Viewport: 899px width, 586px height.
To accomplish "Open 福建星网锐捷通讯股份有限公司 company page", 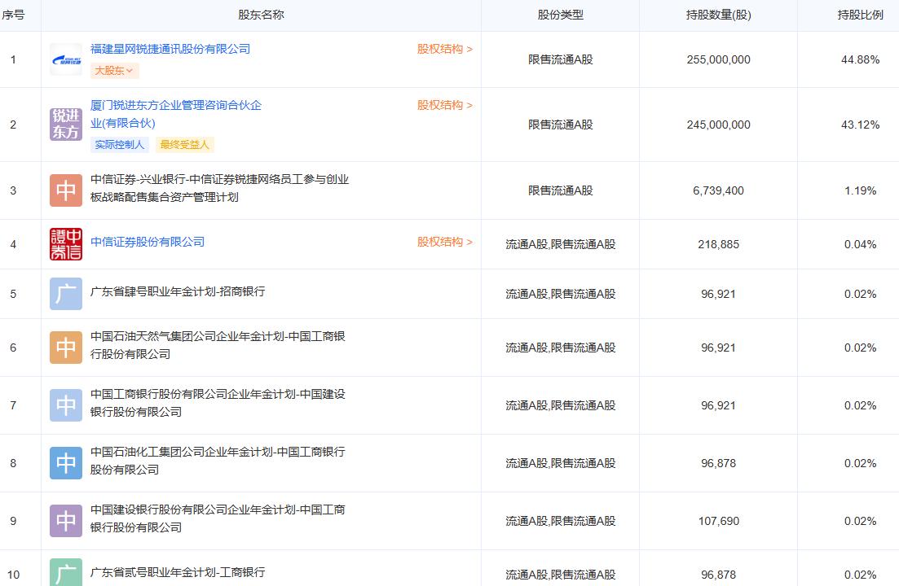I will pyautogui.click(x=170, y=49).
